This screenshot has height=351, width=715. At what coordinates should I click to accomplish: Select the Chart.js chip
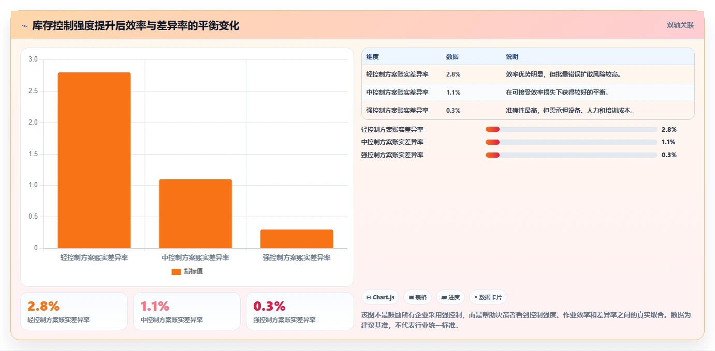pyautogui.click(x=380, y=297)
